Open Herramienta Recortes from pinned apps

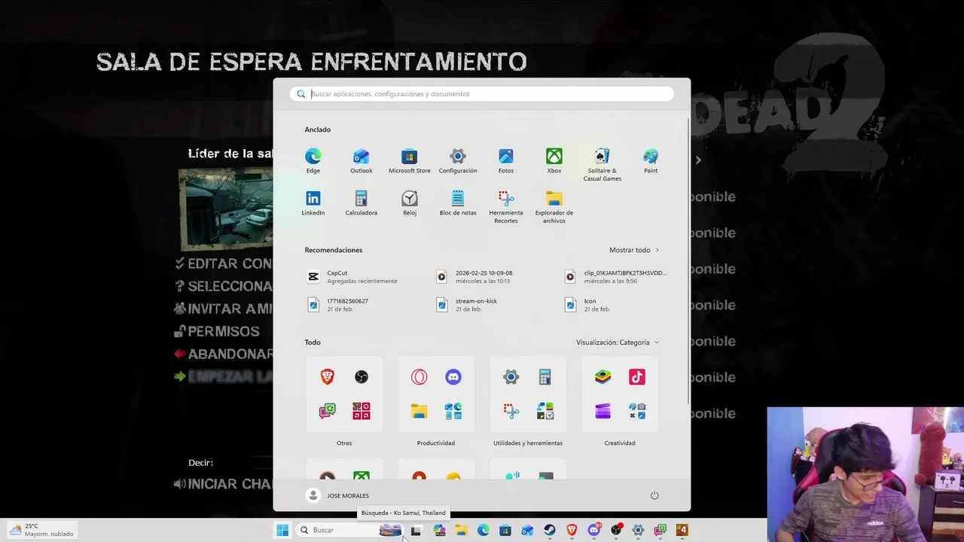click(506, 207)
